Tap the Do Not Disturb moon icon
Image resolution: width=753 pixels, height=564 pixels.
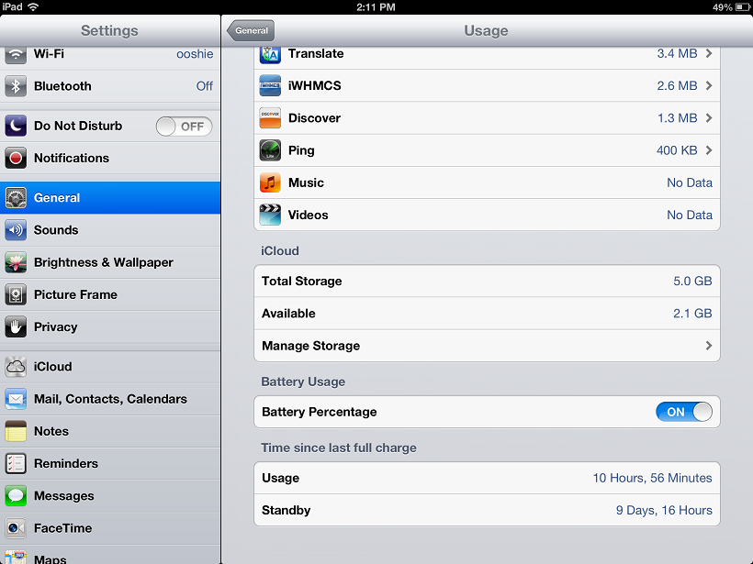[16, 127]
